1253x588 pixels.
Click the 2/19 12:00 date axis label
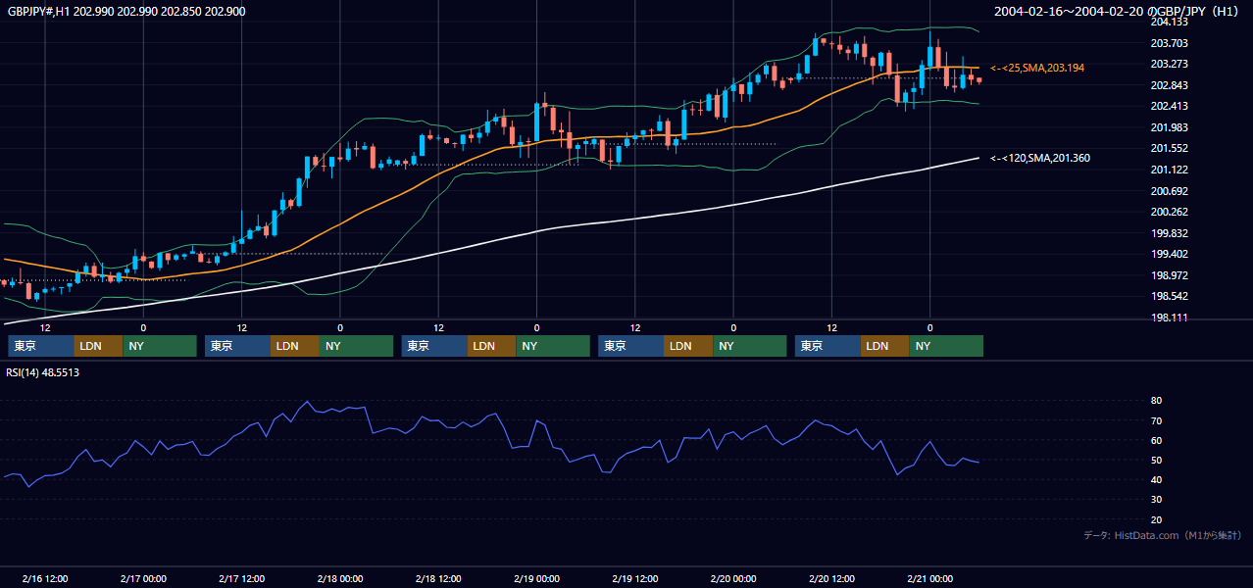coord(635,578)
